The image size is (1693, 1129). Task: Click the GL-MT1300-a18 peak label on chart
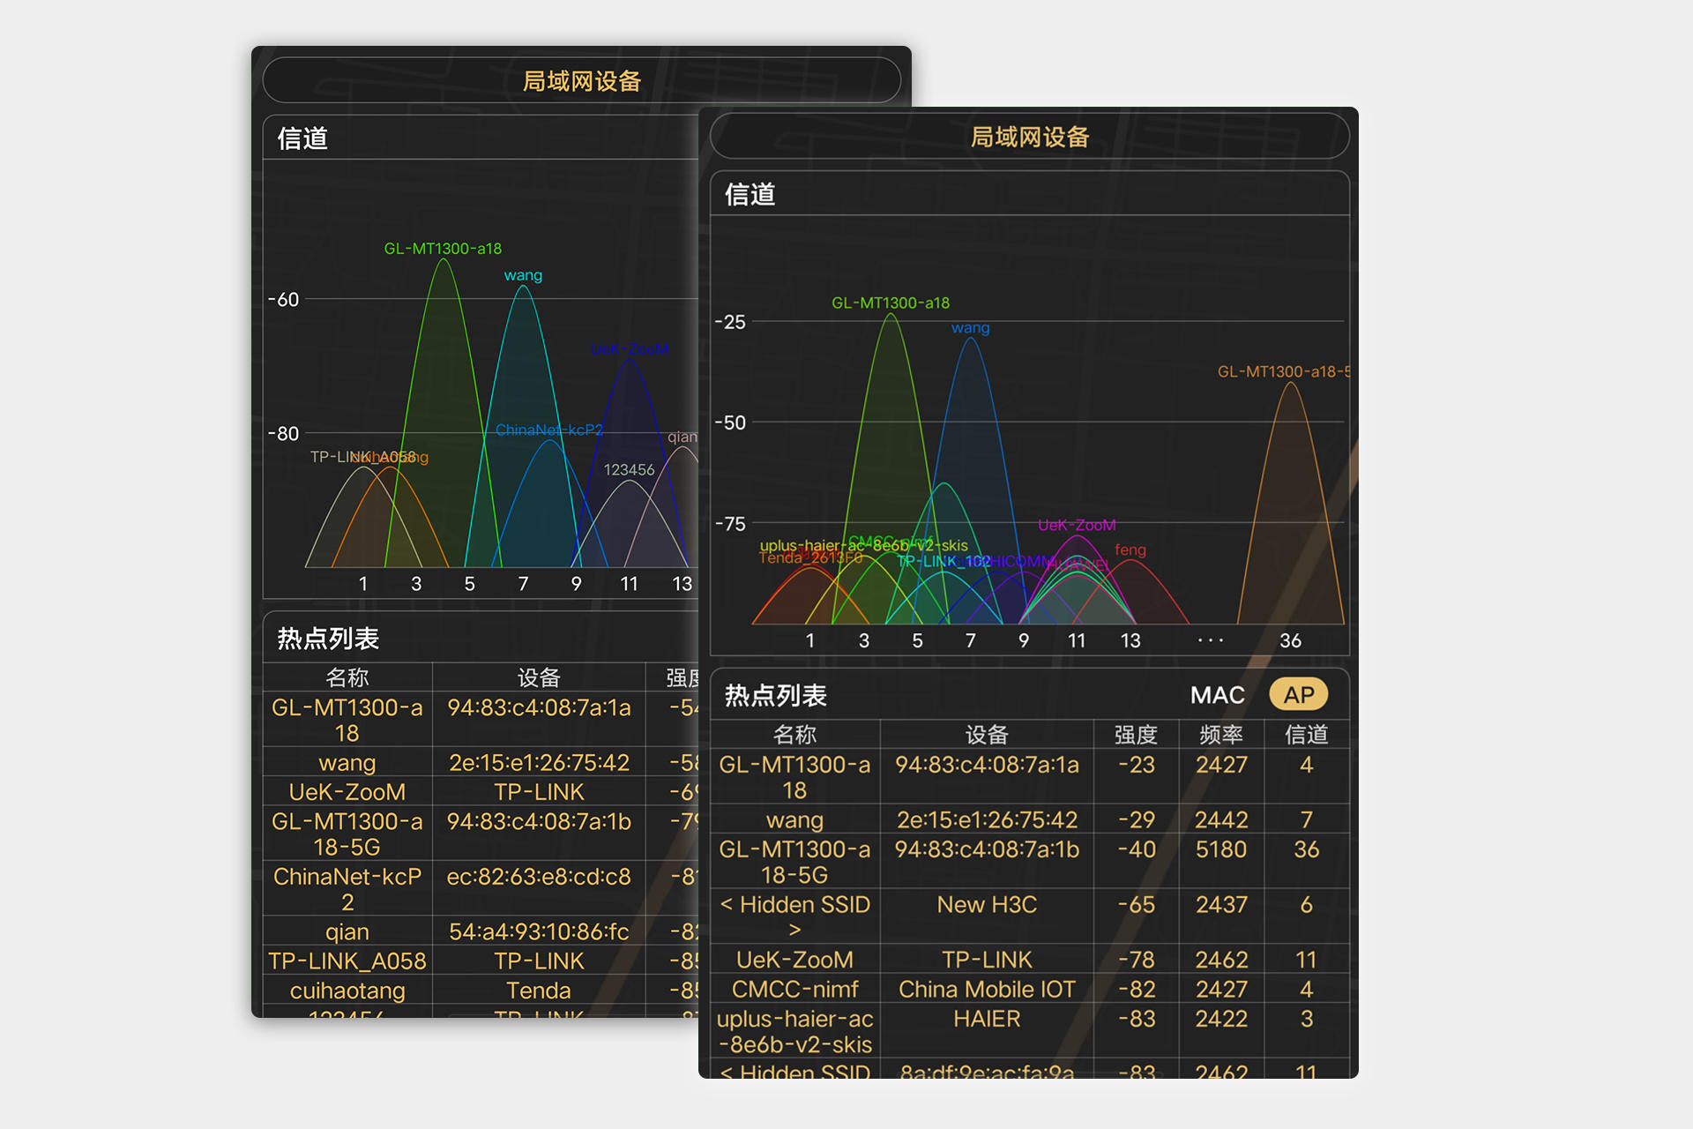click(890, 302)
